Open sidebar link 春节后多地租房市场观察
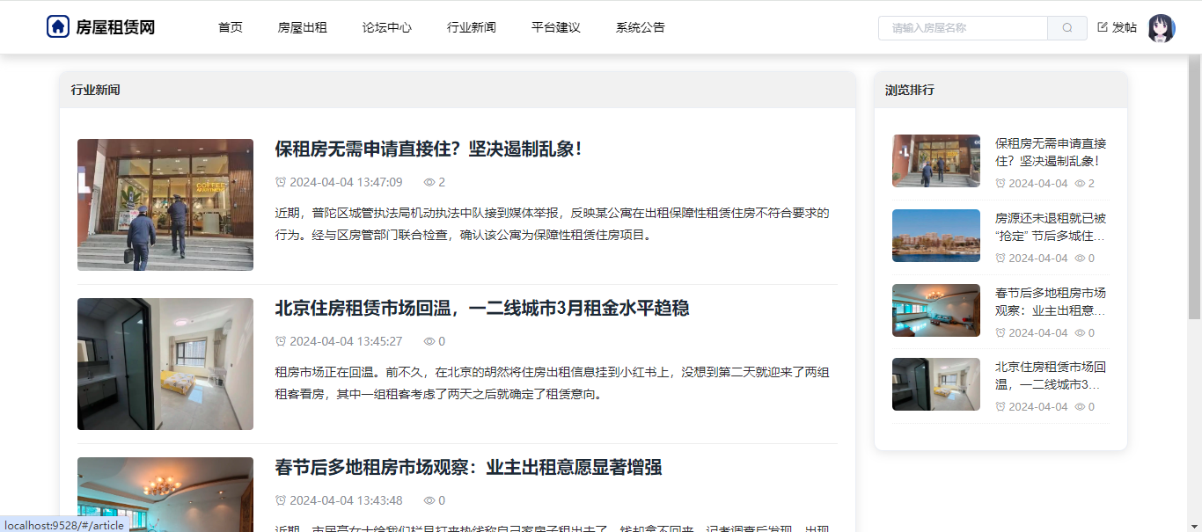This screenshot has width=1202, height=532. (1051, 302)
